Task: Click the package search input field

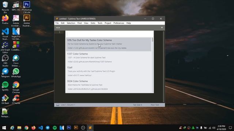Action: [x=109, y=34]
